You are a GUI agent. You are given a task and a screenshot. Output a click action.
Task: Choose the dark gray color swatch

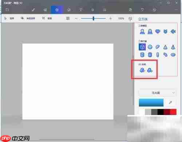[x=154, y=112]
